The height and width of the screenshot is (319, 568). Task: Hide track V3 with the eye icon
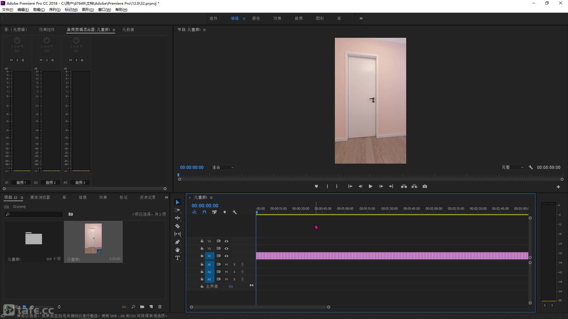[226, 241]
